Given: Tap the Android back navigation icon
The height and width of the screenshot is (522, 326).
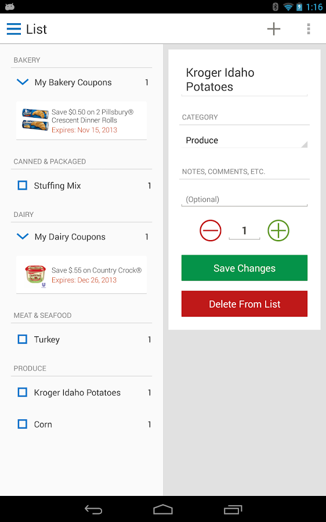Looking at the screenshot, I should [93, 509].
